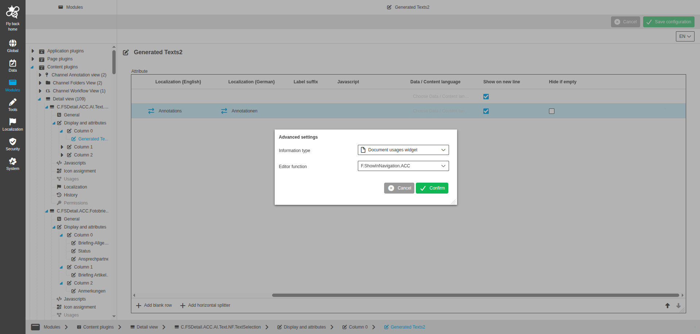Toggle Show on new line checkbox in first row

point(486,96)
